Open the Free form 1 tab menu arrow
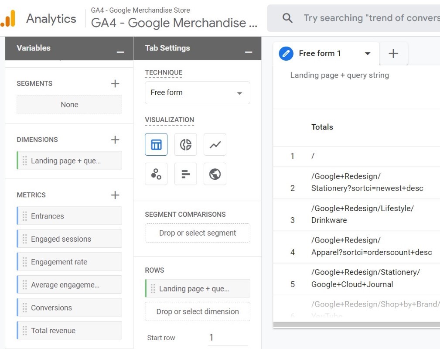Screen dimensions: 440x349 [x=368, y=53]
